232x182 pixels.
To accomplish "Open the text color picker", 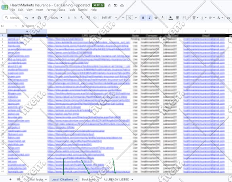I will click(162, 17).
